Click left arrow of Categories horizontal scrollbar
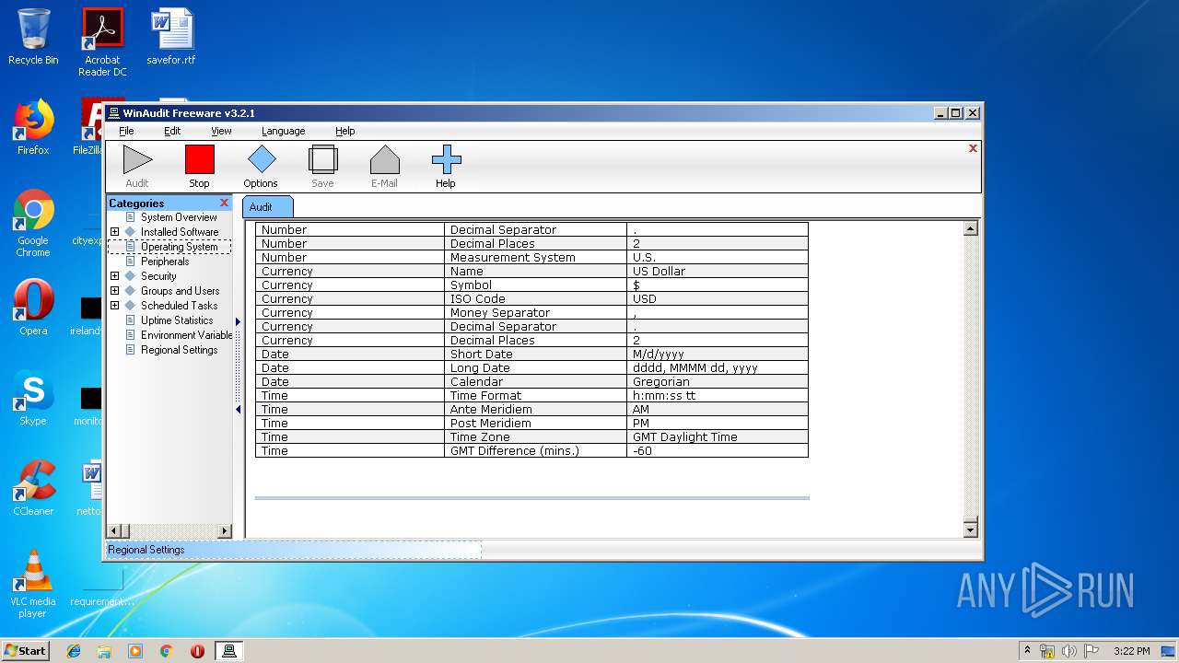The width and height of the screenshot is (1179, 663). point(114,530)
